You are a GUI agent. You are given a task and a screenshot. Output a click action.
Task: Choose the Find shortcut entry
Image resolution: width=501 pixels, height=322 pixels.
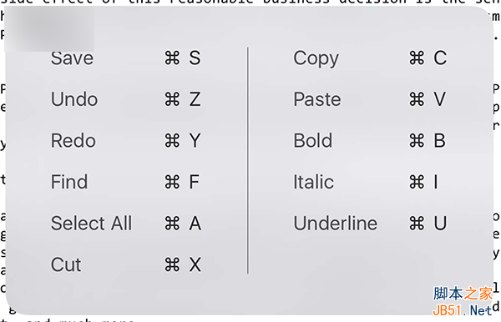click(69, 182)
